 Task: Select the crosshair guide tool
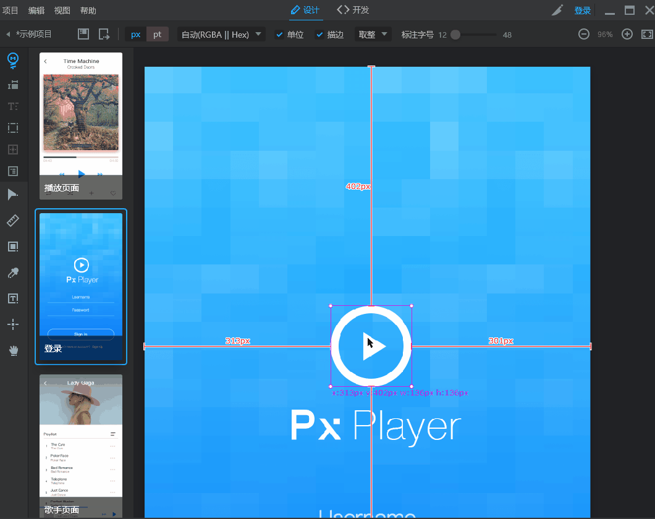coord(13,324)
